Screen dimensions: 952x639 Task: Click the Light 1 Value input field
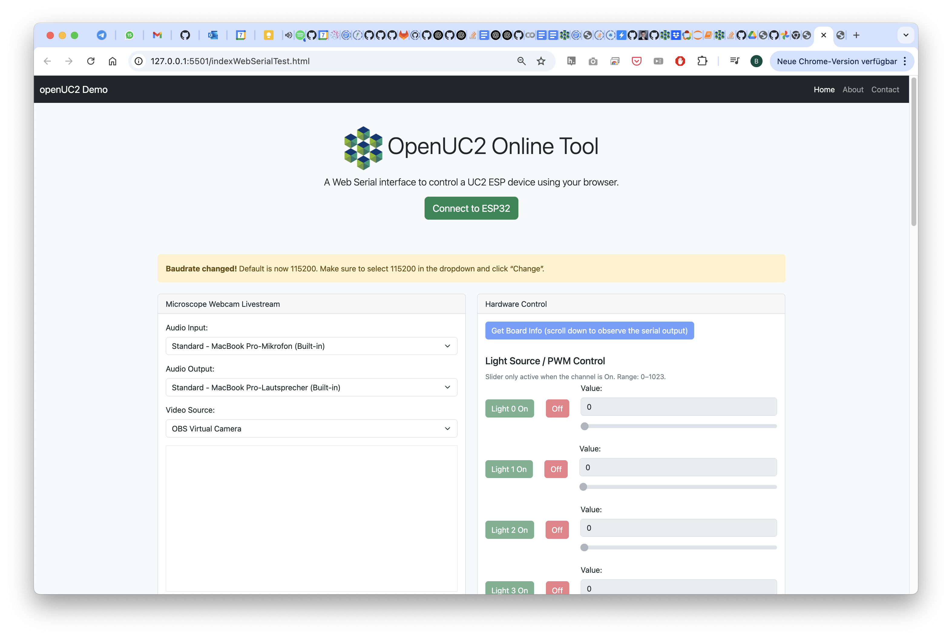(x=678, y=467)
